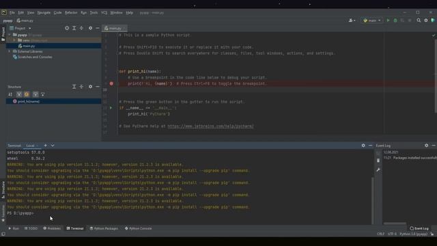Open the Run tool window button
This screenshot has height=246, width=437.
(x=14, y=228)
